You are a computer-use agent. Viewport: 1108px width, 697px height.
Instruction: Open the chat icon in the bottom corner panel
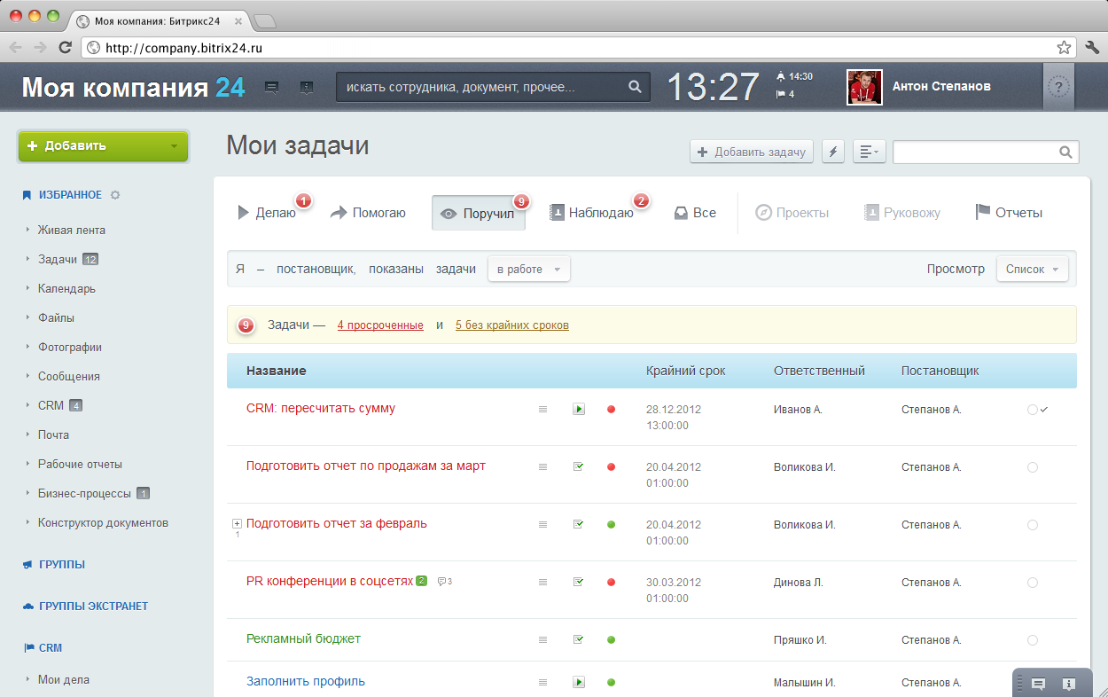pyautogui.click(x=1038, y=684)
